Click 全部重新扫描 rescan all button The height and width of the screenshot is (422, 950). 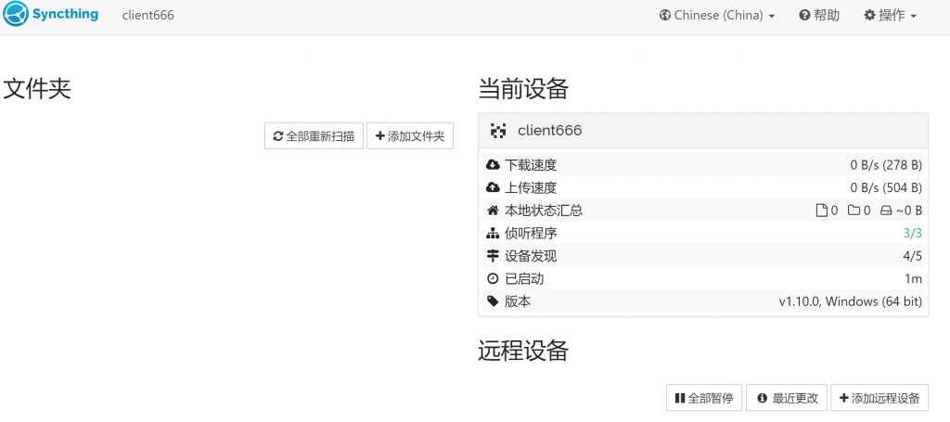coord(314,136)
